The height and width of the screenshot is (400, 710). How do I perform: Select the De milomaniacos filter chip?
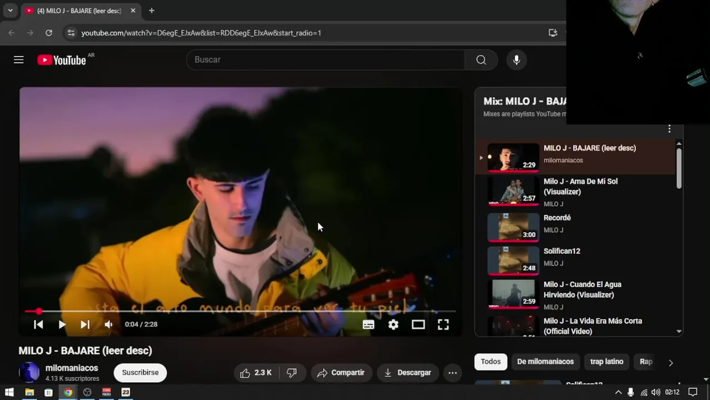click(x=546, y=362)
